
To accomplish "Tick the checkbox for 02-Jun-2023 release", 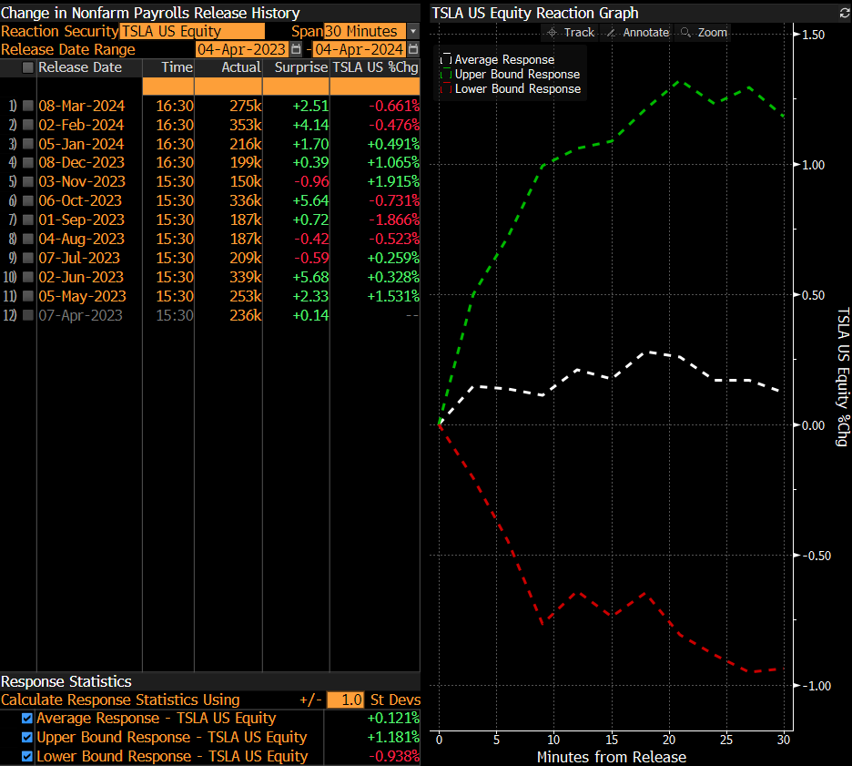I will 27,277.
